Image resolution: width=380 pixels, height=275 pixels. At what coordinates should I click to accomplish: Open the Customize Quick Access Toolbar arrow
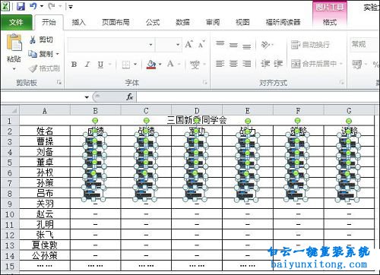click(71, 7)
